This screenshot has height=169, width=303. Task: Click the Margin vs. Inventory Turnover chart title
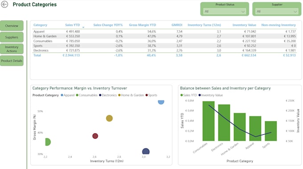[x=80, y=88]
